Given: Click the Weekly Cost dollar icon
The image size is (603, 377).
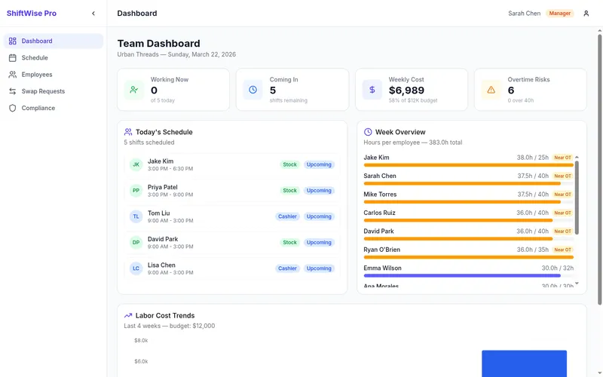Looking at the screenshot, I should pyautogui.click(x=372, y=90).
